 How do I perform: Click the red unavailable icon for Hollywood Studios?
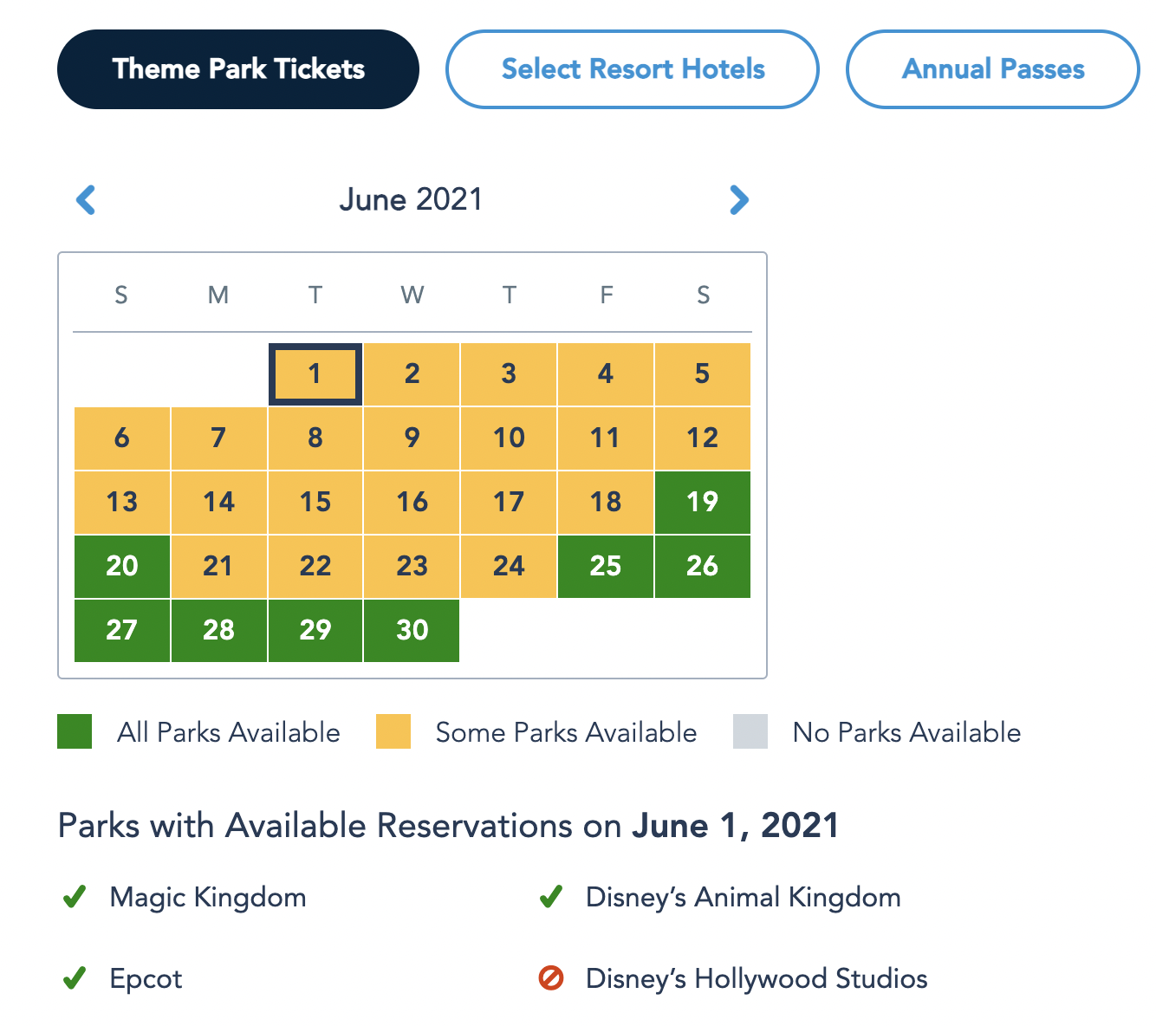tap(551, 978)
